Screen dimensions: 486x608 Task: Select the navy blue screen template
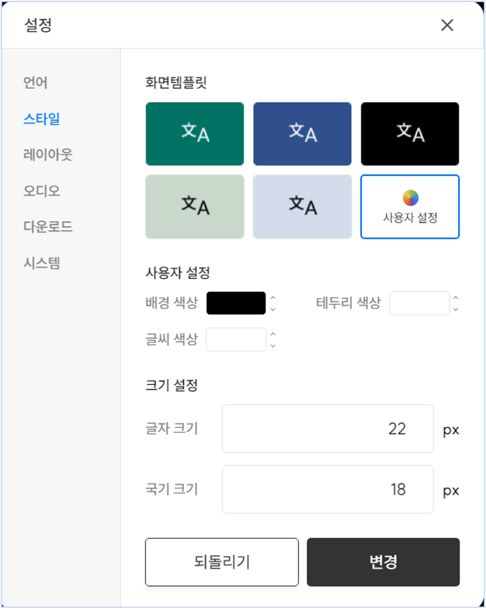(302, 134)
